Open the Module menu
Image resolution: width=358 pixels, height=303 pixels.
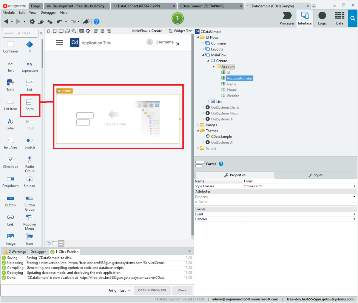click(x=8, y=13)
